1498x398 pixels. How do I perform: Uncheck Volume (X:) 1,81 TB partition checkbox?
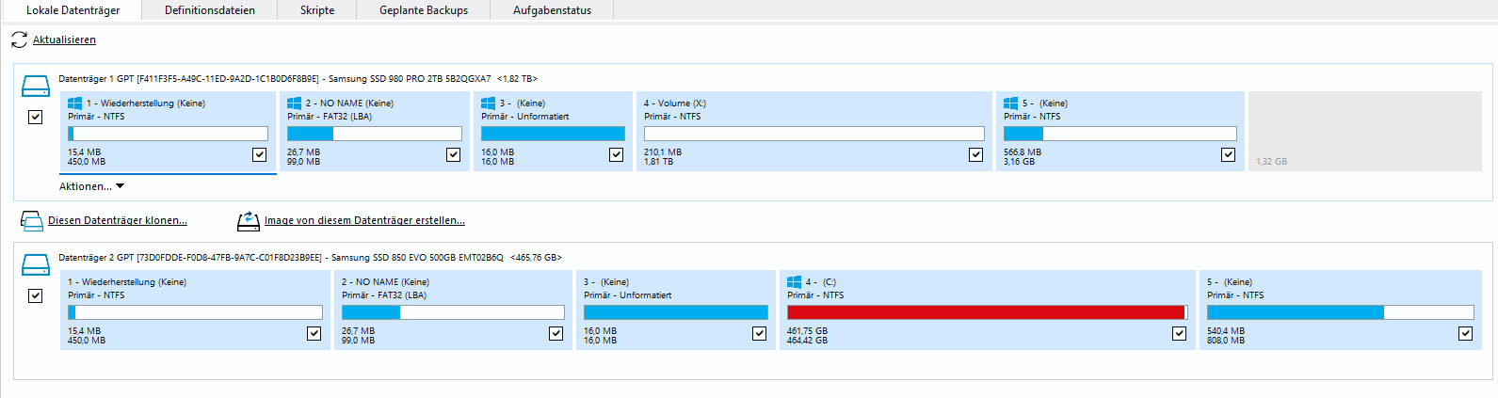976,155
